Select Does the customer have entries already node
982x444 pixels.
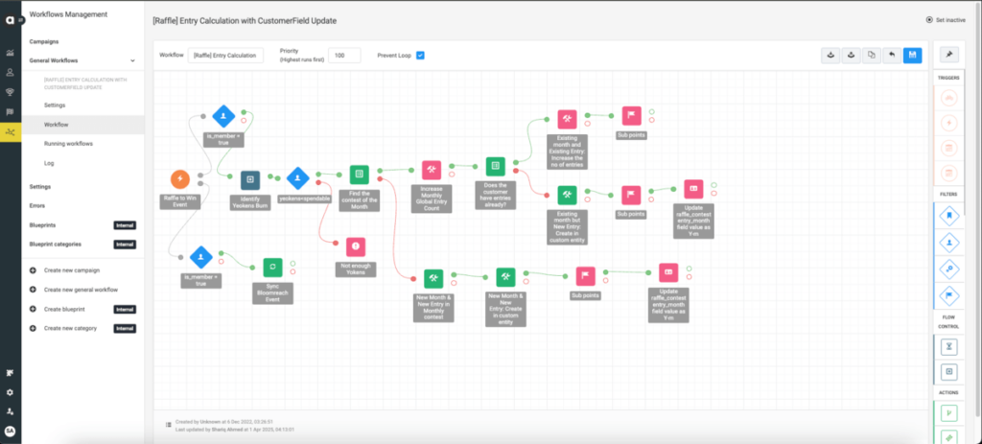(x=496, y=167)
